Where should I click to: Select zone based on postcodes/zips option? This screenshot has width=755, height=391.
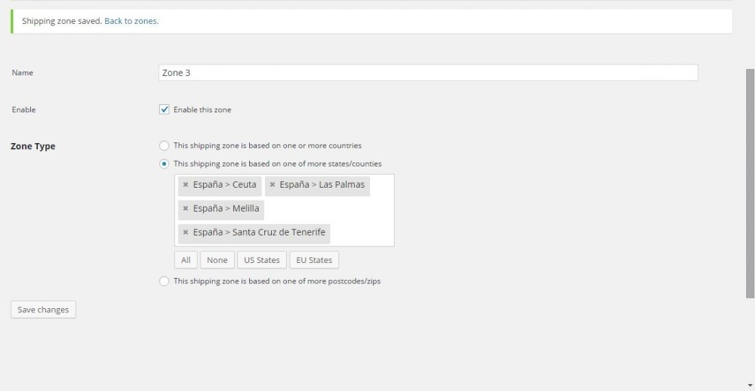click(x=164, y=281)
